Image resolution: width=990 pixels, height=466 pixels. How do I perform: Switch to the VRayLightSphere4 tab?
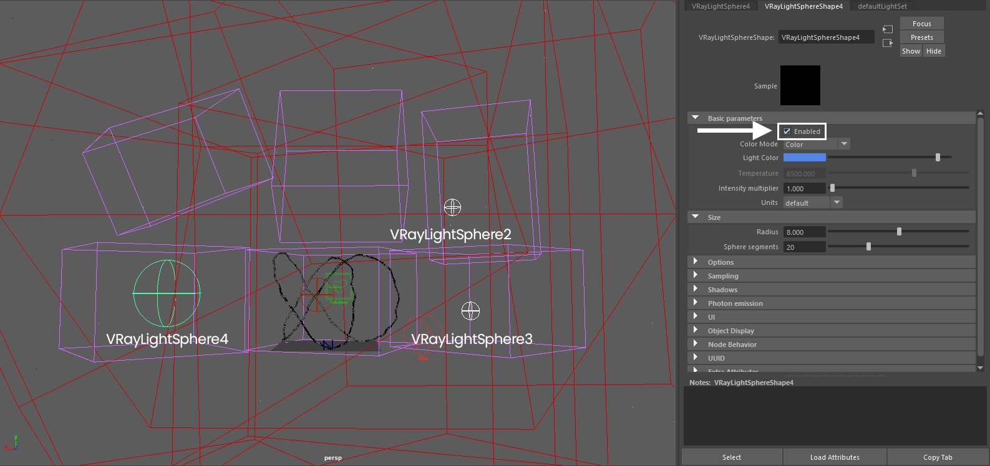(x=721, y=6)
